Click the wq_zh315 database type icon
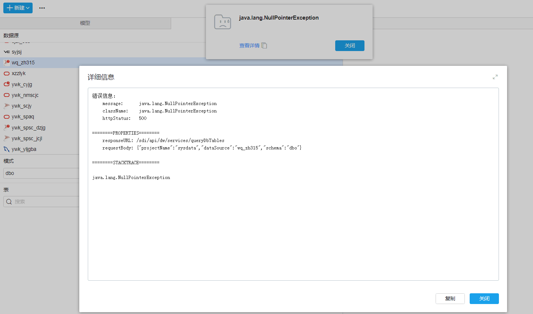The width and height of the screenshot is (533, 314). coord(7,63)
